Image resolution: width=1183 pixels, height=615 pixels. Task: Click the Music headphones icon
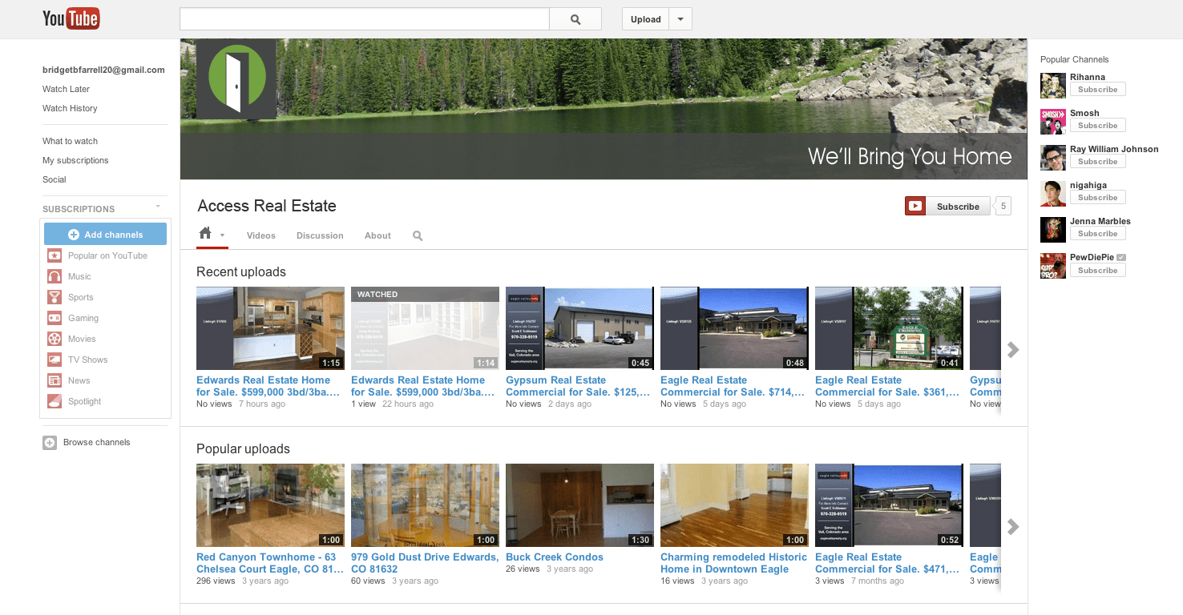[x=54, y=276]
